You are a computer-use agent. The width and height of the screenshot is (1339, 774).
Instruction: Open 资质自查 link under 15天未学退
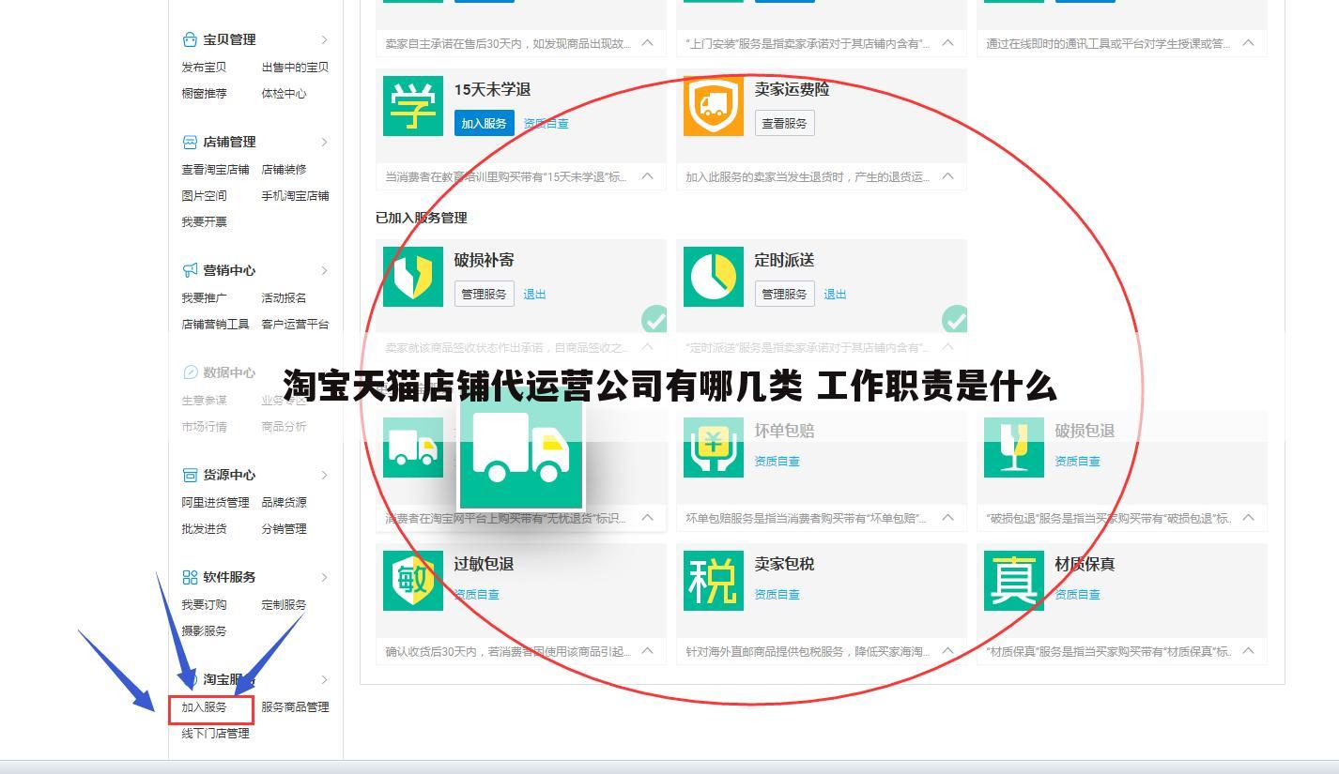click(x=546, y=123)
